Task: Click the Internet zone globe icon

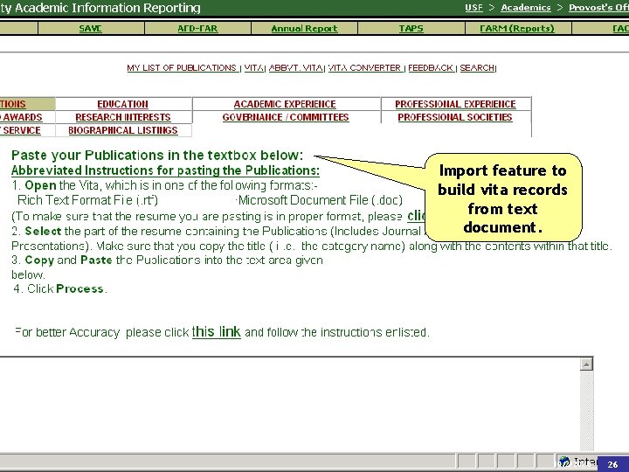Action: [564, 462]
